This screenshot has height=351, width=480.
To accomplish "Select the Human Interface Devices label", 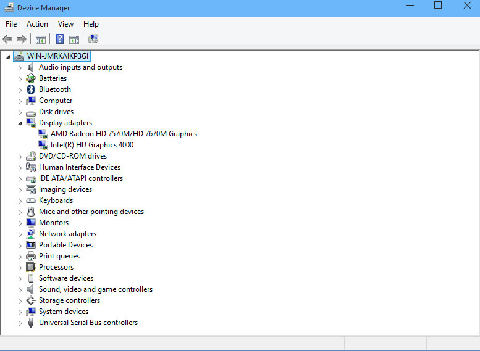I will [80, 167].
